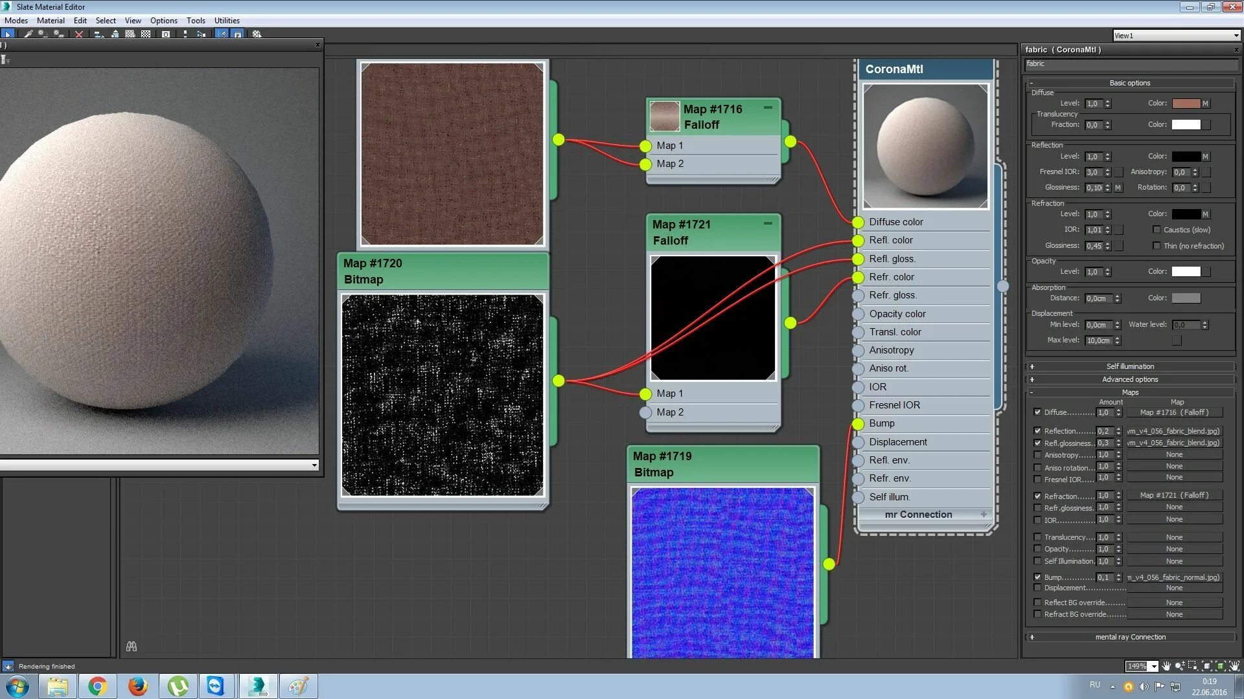The image size is (1244, 699).
Task: Click the Zoom magnifier tool in navigation bar
Action: (x=1180, y=666)
